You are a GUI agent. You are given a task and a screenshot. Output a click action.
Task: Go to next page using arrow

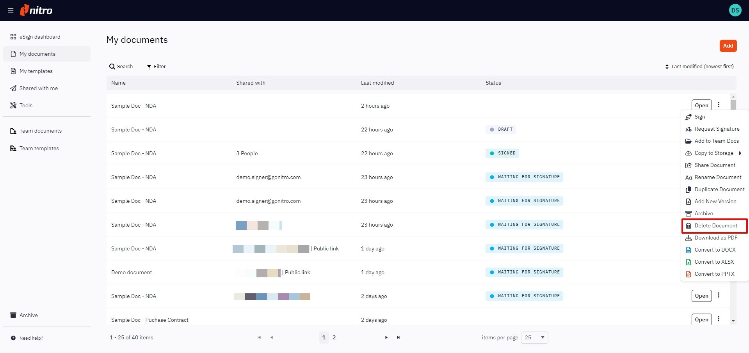[x=386, y=337]
